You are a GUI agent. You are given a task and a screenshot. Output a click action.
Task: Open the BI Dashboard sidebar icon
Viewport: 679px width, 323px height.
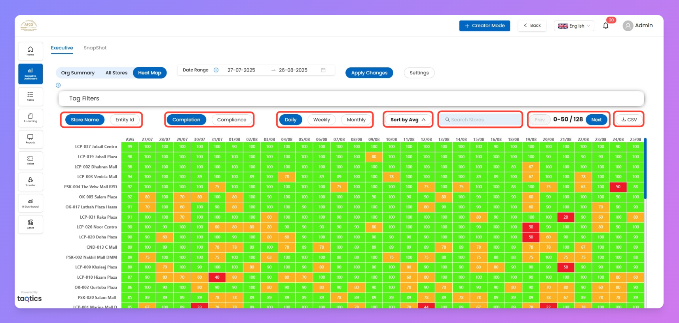(30, 203)
